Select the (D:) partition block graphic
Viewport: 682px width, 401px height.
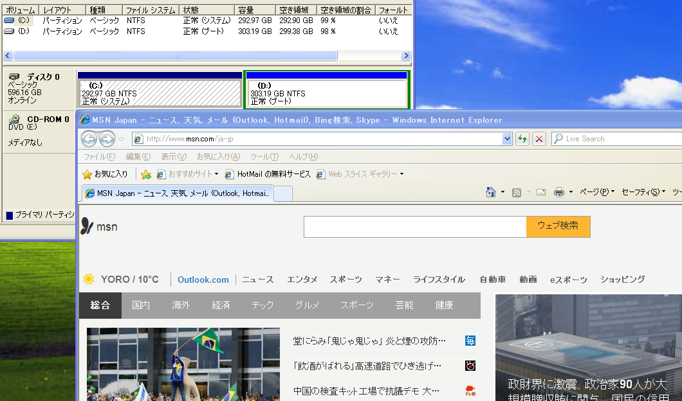coord(327,89)
